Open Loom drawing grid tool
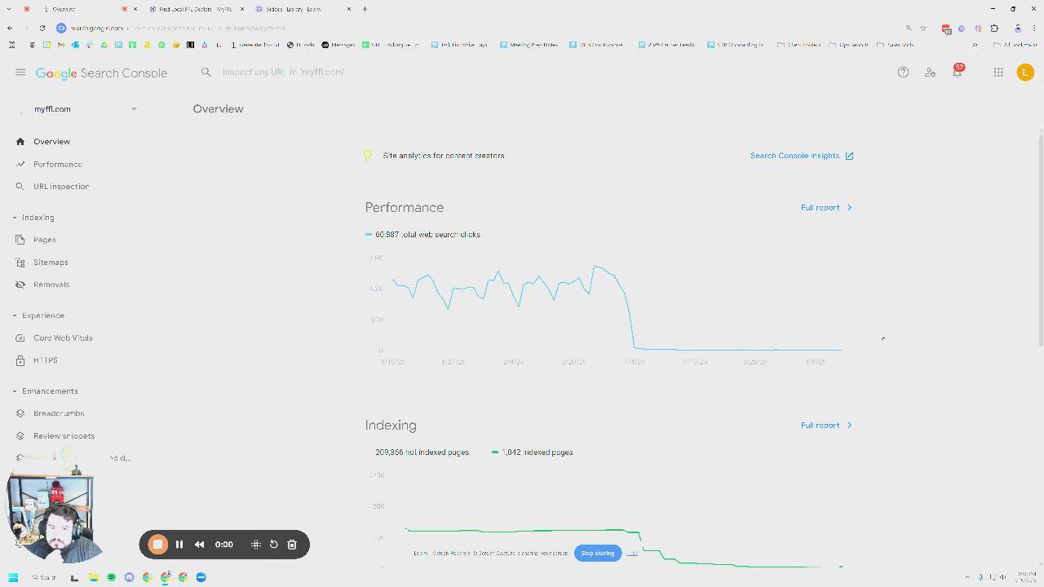 [x=256, y=545]
